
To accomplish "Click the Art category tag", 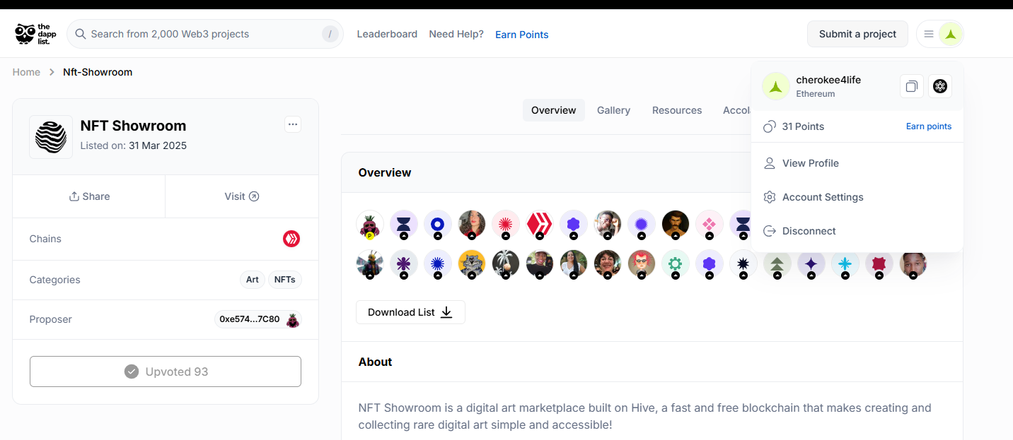I will (253, 280).
